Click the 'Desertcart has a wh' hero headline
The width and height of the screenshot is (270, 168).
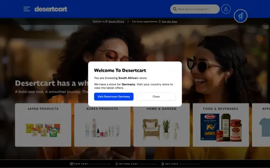tap(52, 83)
